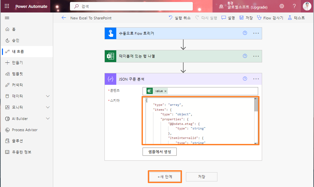Remove the value token with its x
The width and height of the screenshot is (314, 187).
(x=166, y=91)
